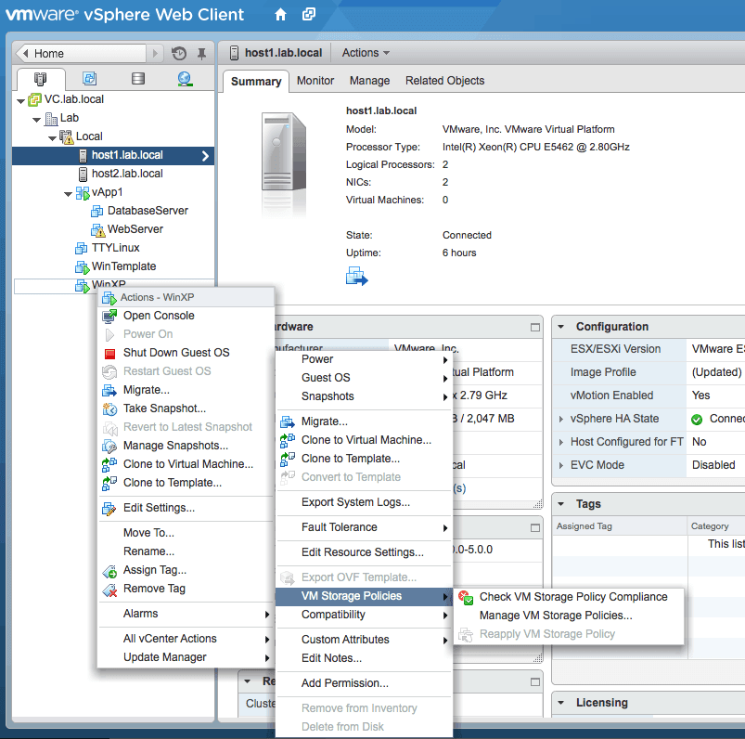The height and width of the screenshot is (739, 745).
Task: Open the Actions dropdown for host1.lab.local
Action: 366,53
